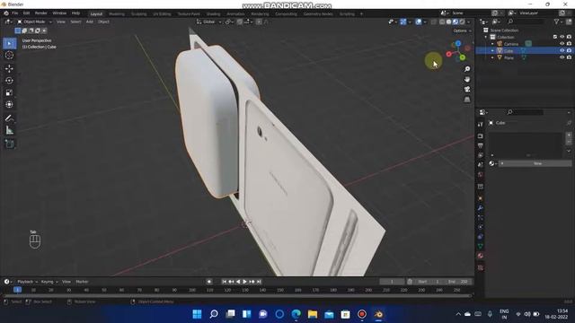The height and width of the screenshot is (323, 575).
Task: Toggle viewport visibility of Plane
Action: 562,57
